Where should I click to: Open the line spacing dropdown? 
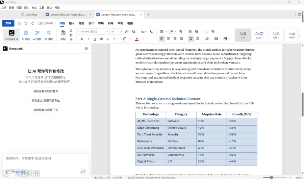208,39
